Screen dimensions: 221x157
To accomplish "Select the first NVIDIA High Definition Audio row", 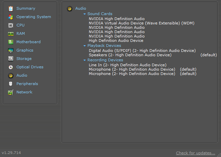I will 117,19.
